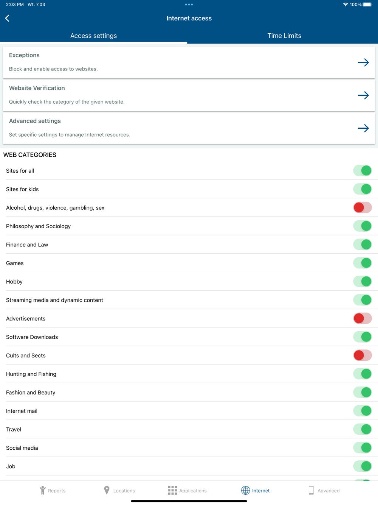
Task: Disable the Sites for kids toggle
Action: tap(363, 189)
